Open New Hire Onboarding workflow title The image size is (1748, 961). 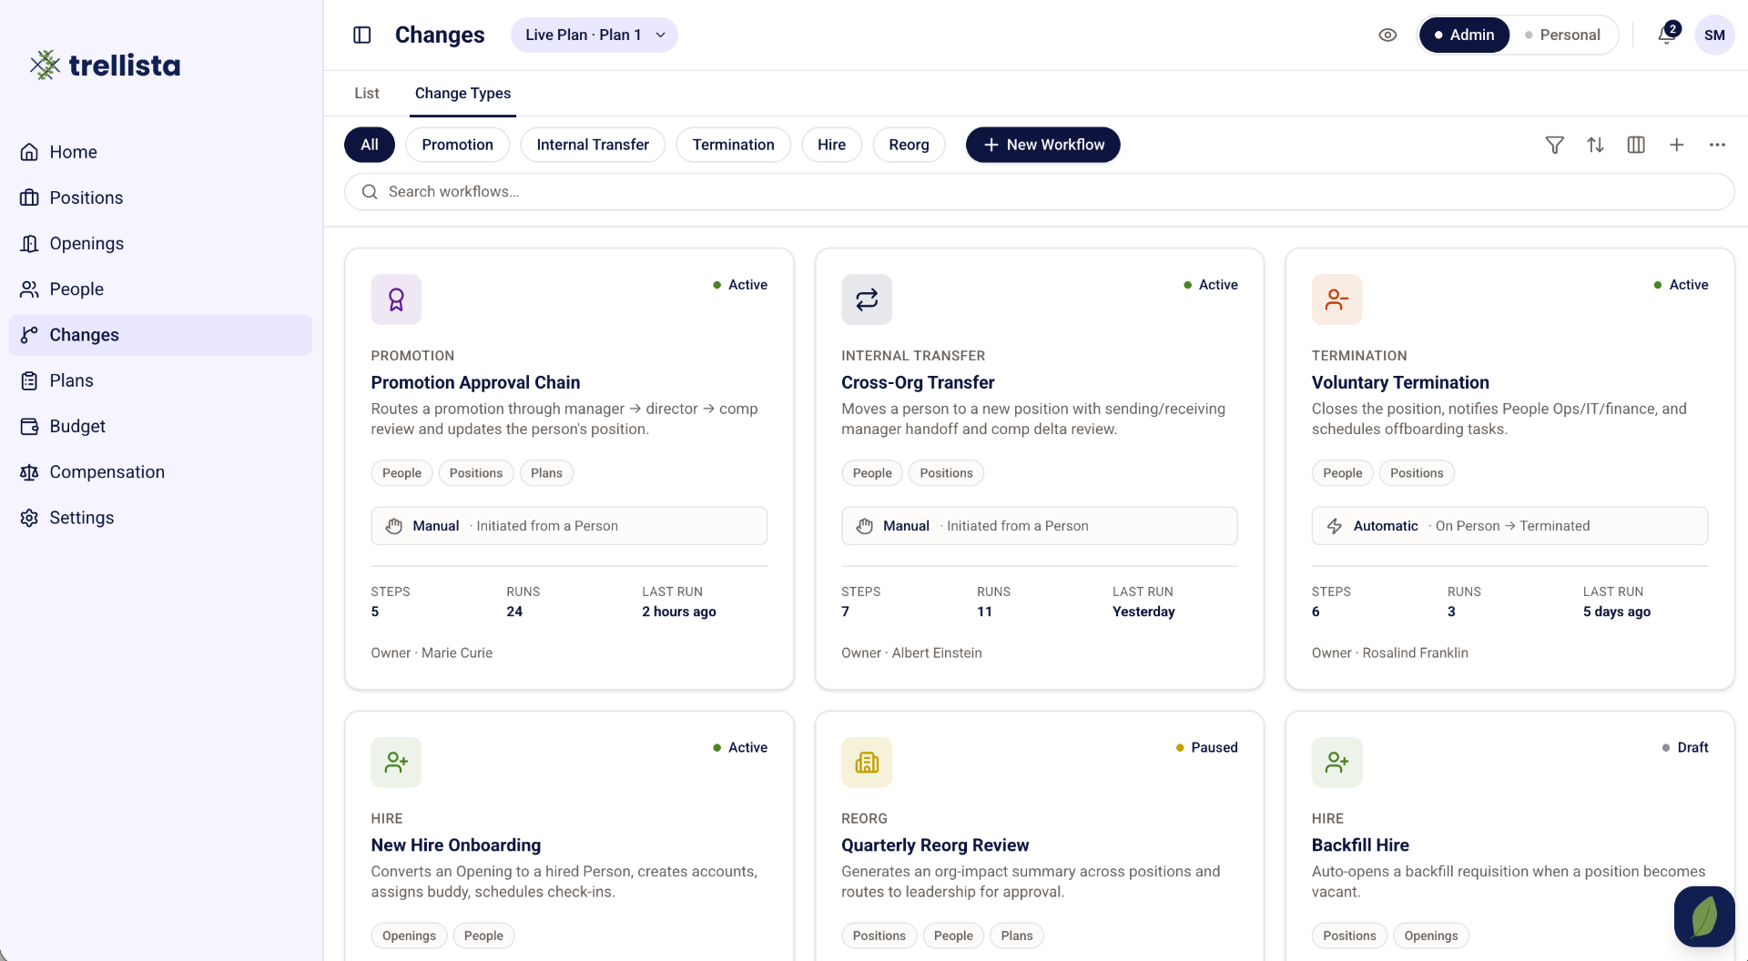coord(456,845)
